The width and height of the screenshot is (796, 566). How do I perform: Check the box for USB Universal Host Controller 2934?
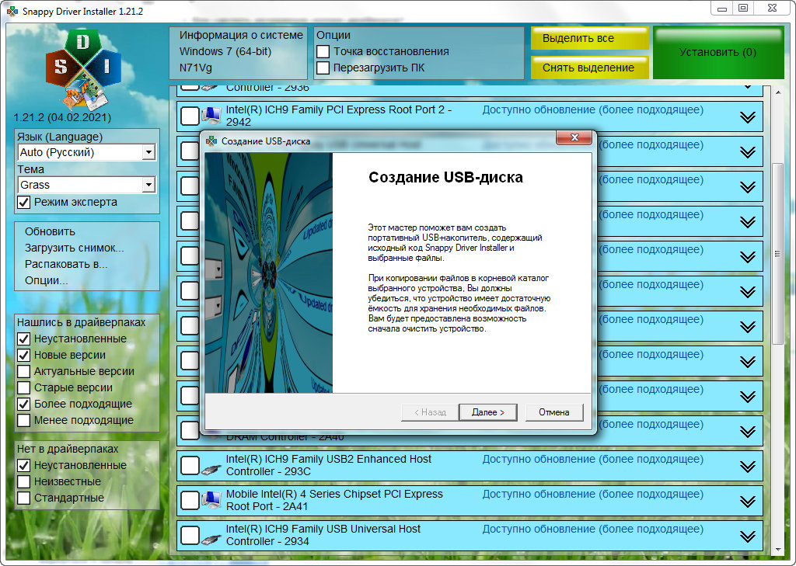[x=190, y=536]
